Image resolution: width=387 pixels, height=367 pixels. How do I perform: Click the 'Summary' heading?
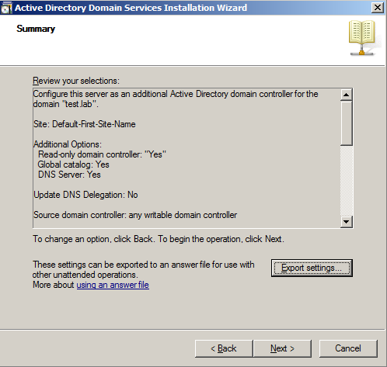[x=36, y=29]
